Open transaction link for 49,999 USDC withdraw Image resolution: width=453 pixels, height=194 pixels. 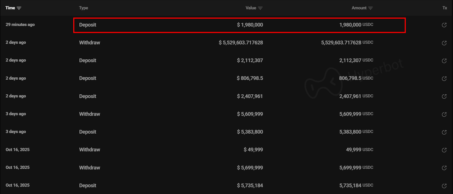(x=444, y=150)
